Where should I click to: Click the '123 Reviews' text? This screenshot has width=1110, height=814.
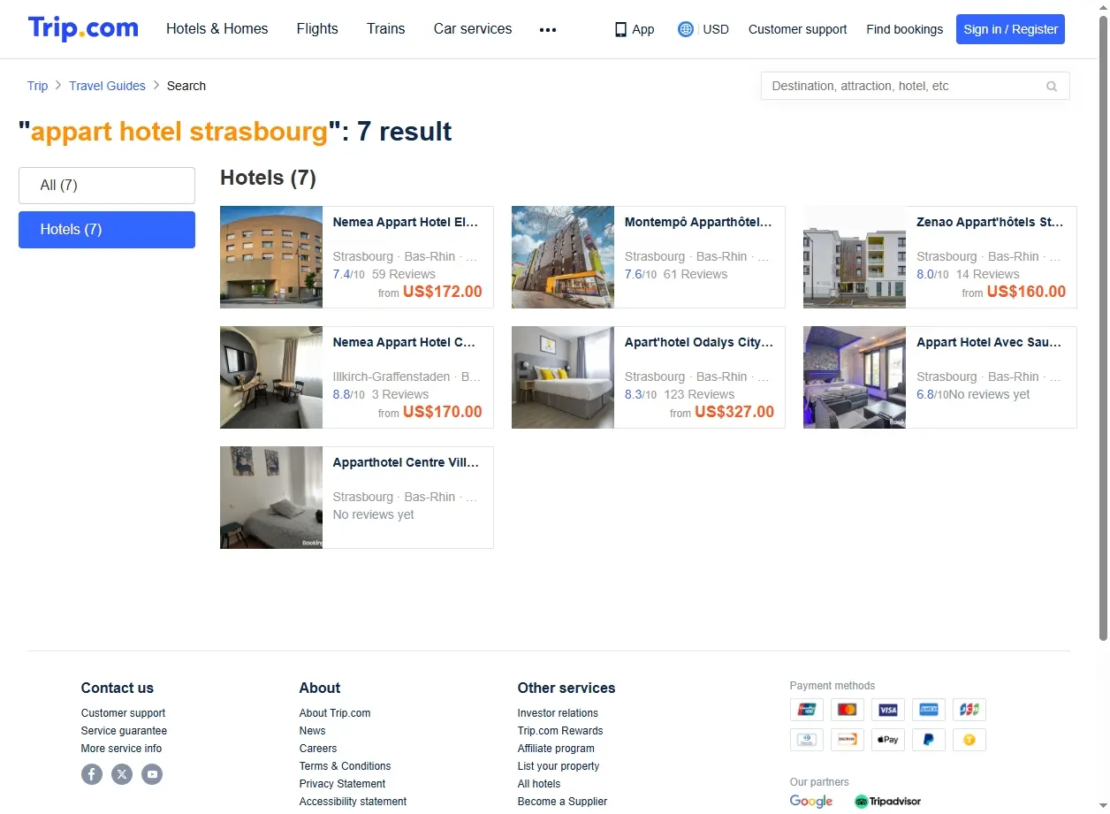click(699, 395)
